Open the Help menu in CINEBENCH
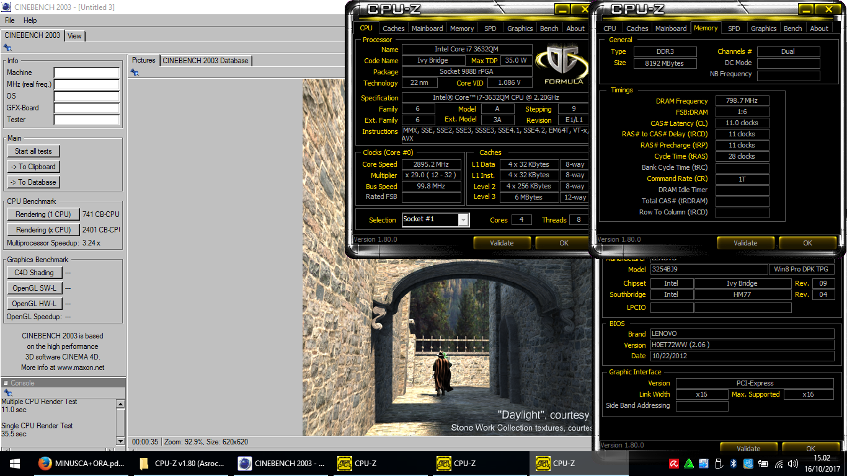The image size is (847, 476). click(x=30, y=20)
